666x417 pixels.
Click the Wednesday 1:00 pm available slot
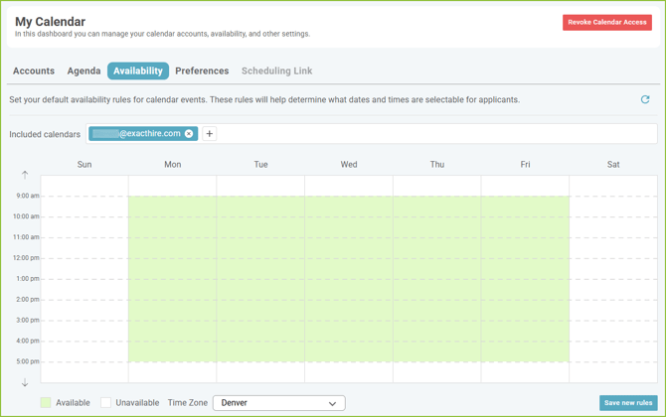click(x=349, y=289)
